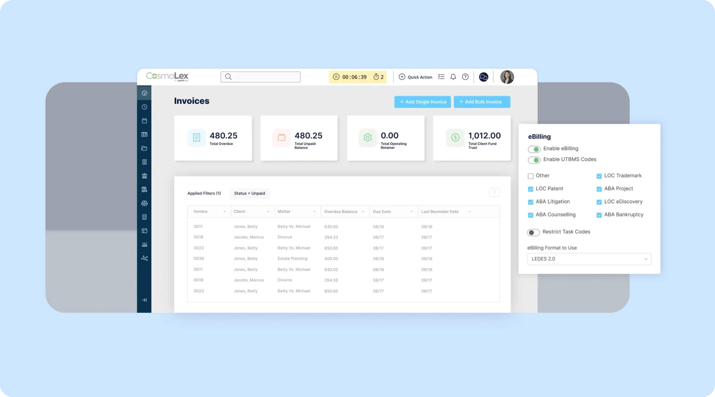The image size is (715, 397).
Task: Open the chat messages bubble icon
Action: (x=484, y=76)
